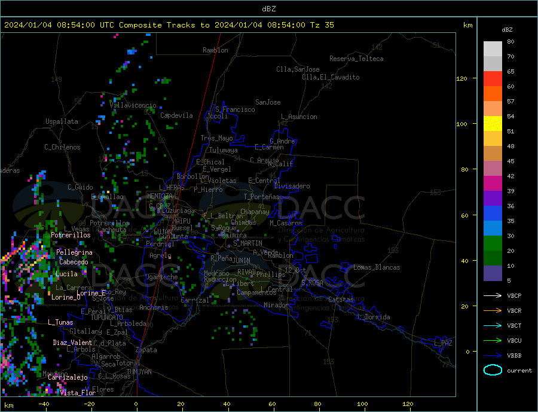Click the 'Lucila' map label
Viewport: 538px width, 412px height.
click(x=66, y=274)
